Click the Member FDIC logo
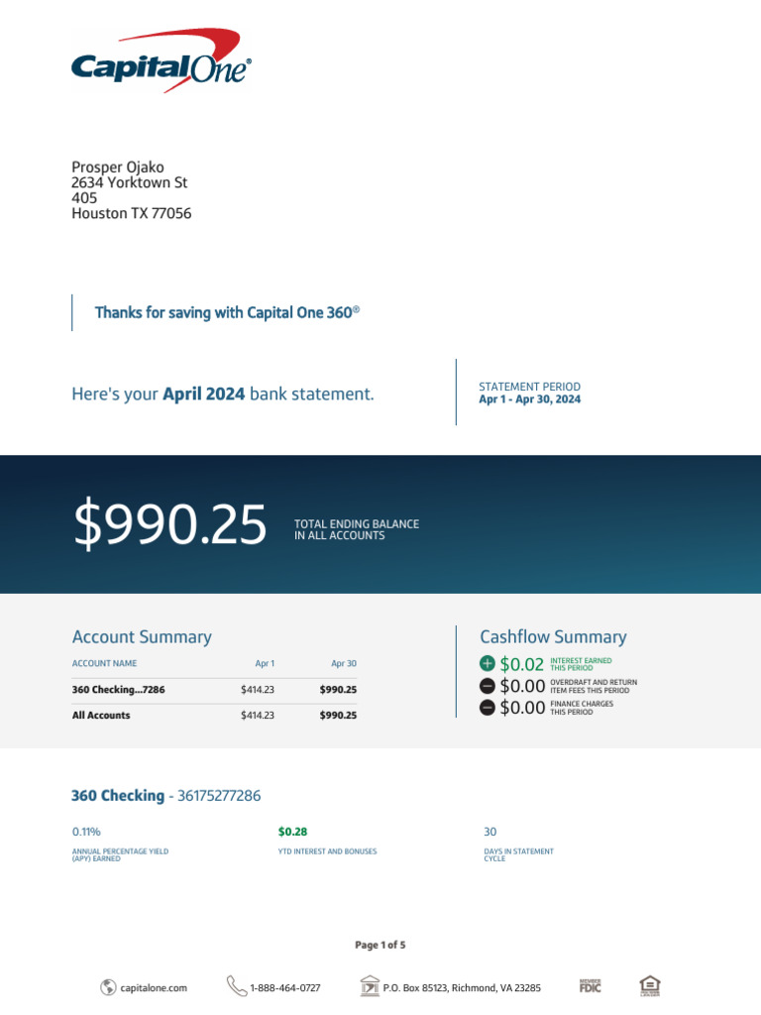The width and height of the screenshot is (761, 1015). (591, 985)
